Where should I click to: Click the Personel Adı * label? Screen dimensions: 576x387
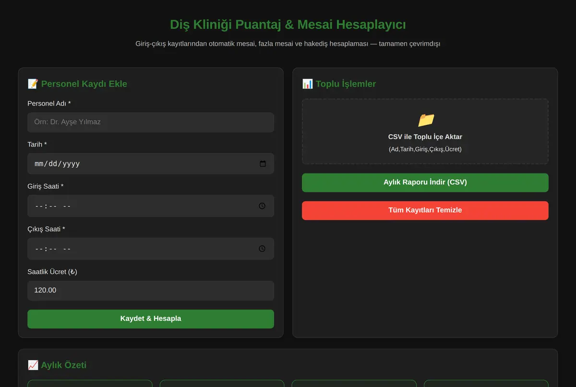coord(49,104)
